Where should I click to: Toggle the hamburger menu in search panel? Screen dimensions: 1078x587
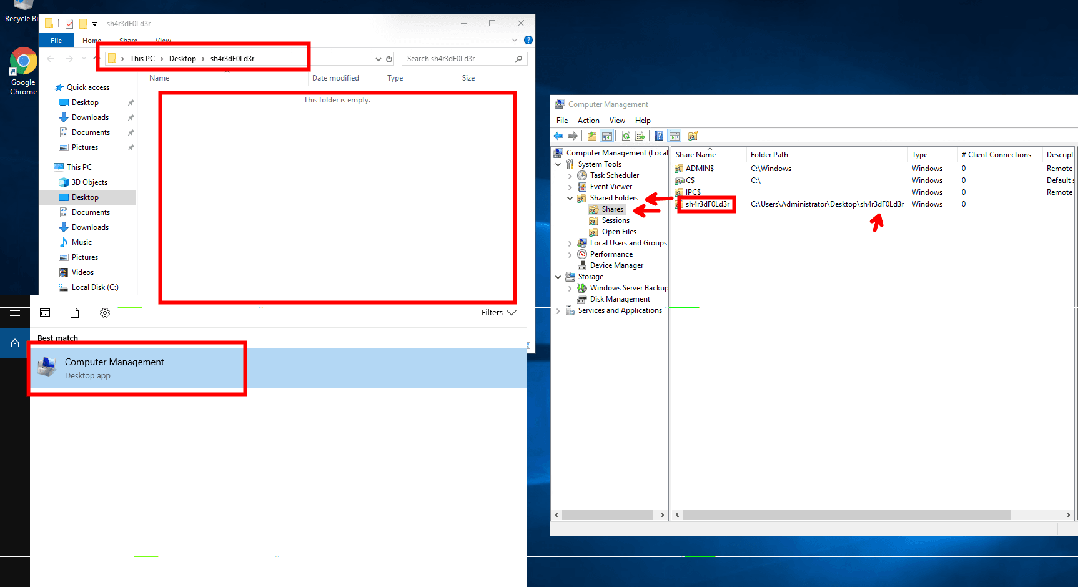tap(15, 313)
